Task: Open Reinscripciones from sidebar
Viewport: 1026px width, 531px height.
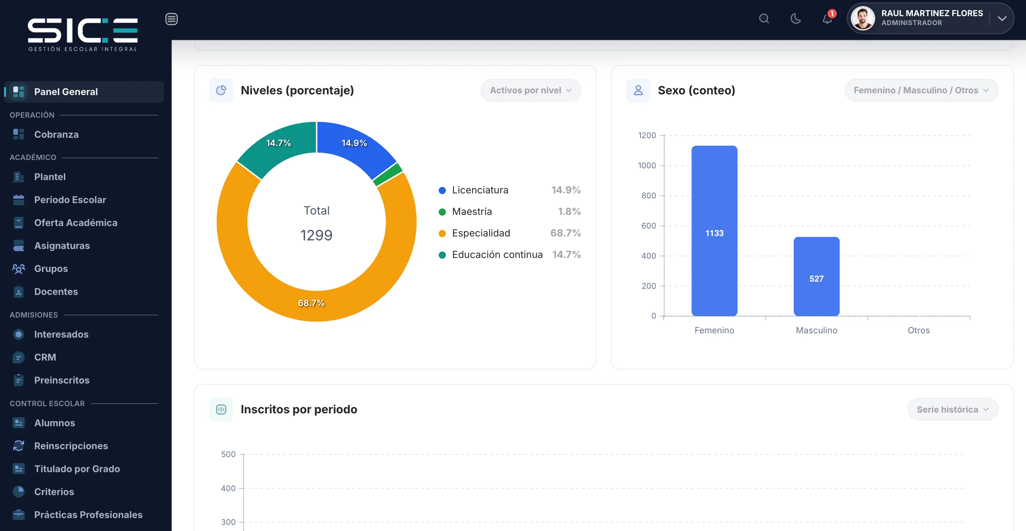Action: point(84,446)
